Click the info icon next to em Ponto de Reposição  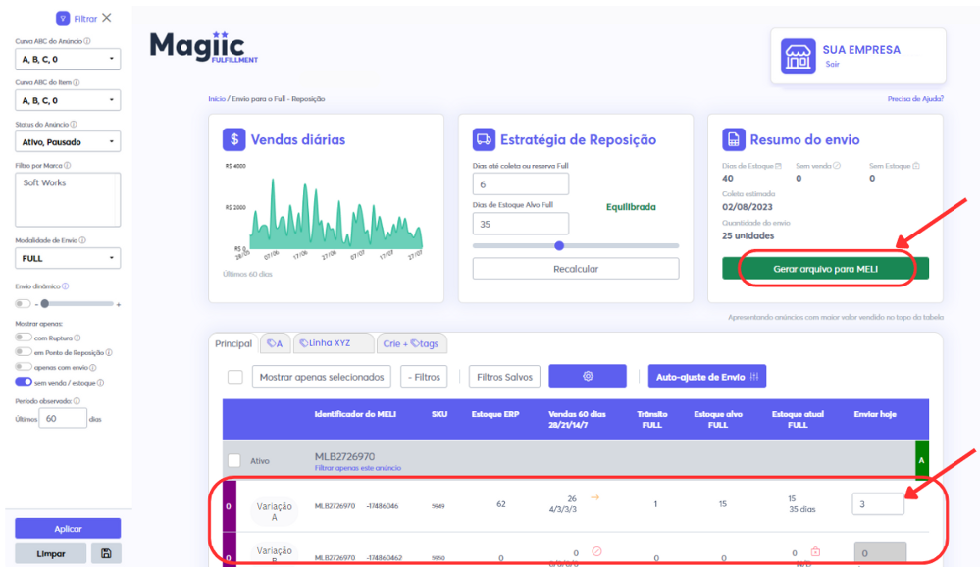(109, 352)
